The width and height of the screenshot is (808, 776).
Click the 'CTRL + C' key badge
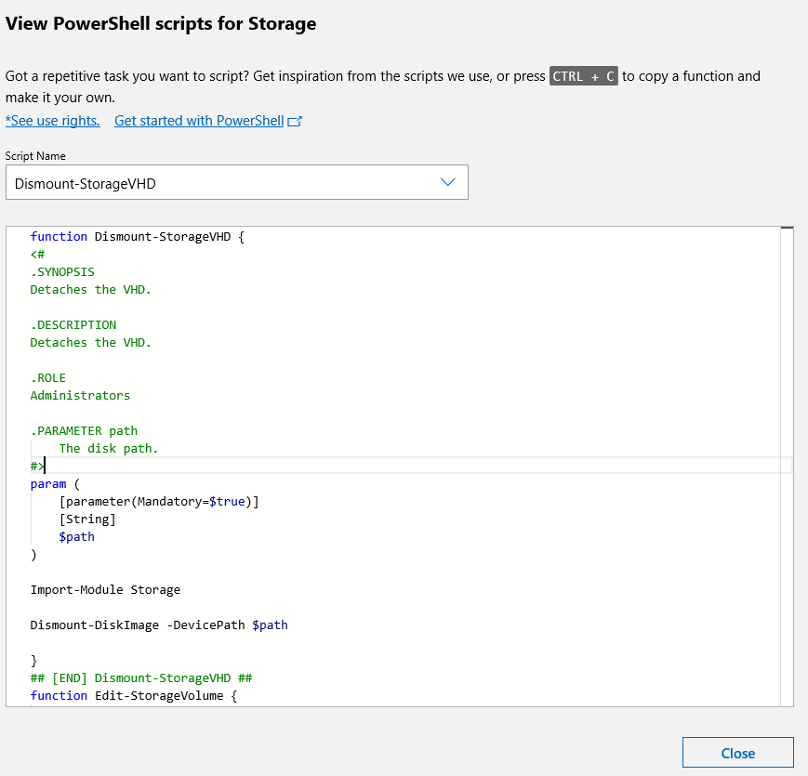click(x=583, y=76)
